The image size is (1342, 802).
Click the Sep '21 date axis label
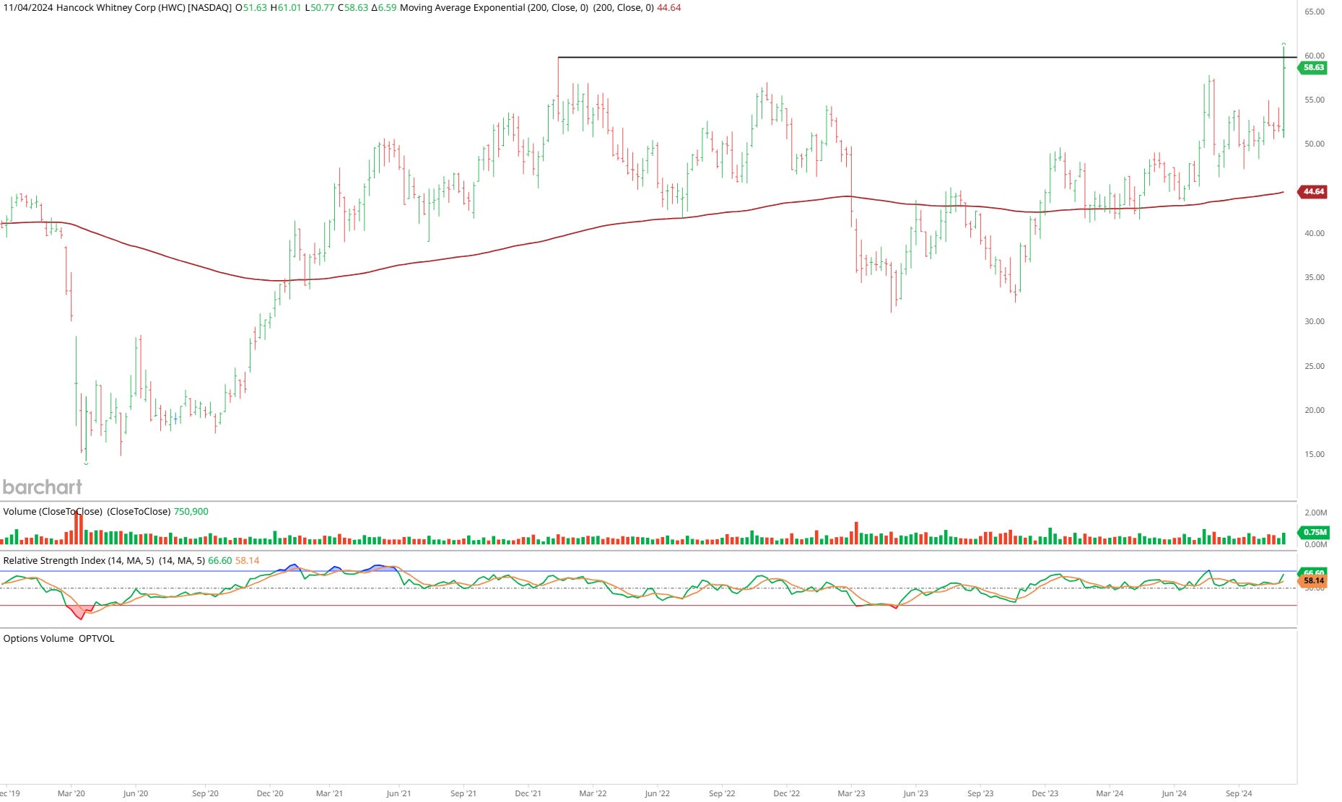point(463,793)
